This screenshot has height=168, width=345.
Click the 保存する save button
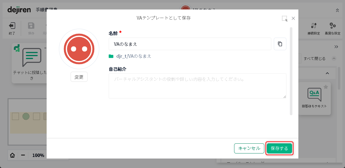click(x=279, y=148)
